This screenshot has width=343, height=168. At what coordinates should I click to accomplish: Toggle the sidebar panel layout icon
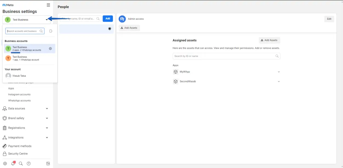coord(48,164)
